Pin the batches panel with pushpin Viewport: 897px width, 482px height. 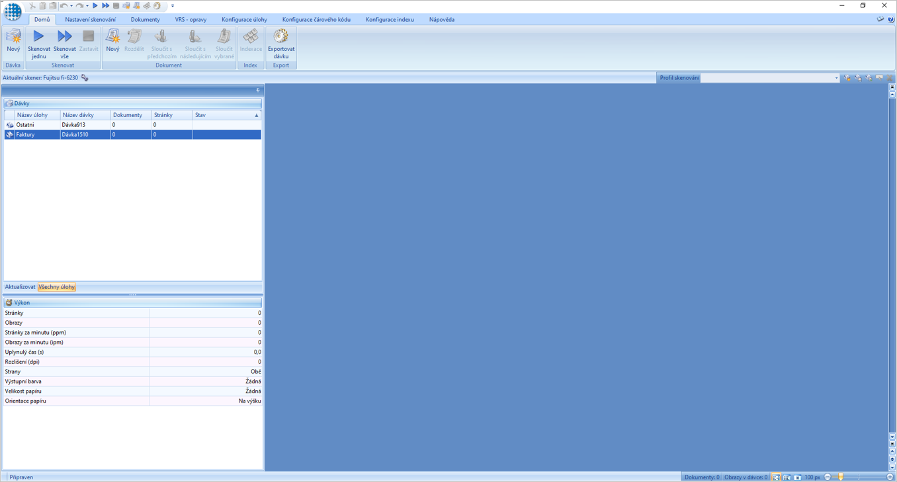pos(258,90)
